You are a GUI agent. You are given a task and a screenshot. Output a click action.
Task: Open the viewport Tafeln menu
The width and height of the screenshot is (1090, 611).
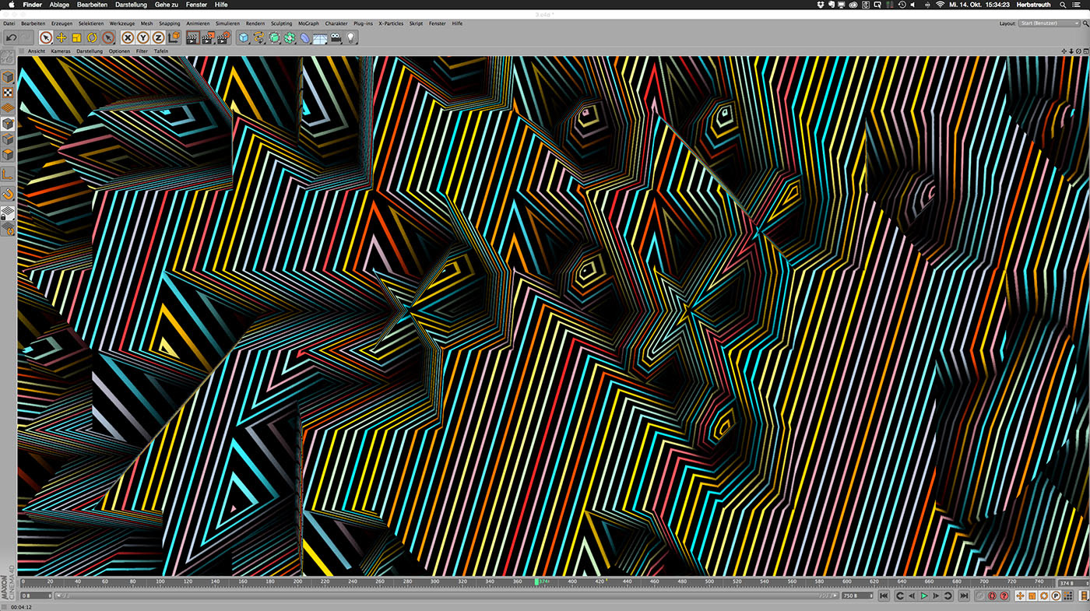[161, 51]
